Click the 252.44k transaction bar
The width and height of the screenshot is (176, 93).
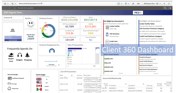point(75,49)
